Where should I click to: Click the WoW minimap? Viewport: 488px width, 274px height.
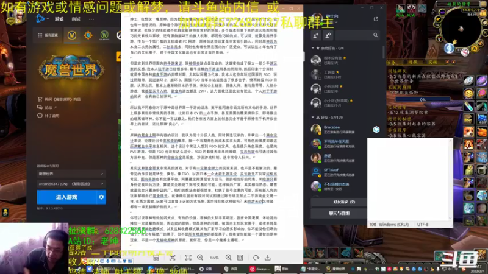pos(461,29)
